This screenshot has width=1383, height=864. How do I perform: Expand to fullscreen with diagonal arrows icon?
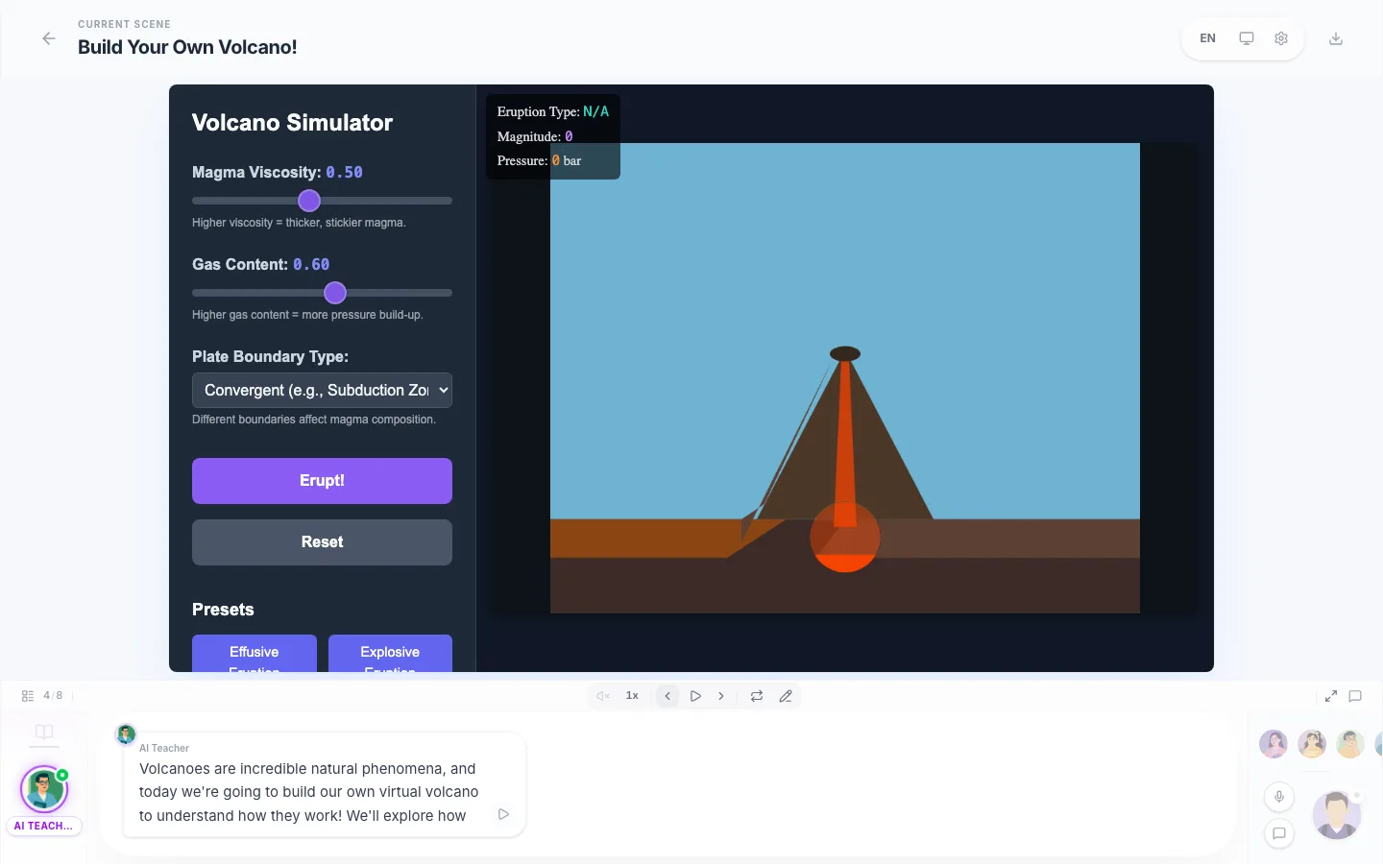pos(1331,696)
